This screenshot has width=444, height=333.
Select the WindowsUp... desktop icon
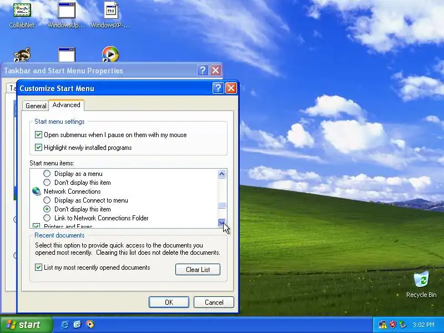pos(66,15)
